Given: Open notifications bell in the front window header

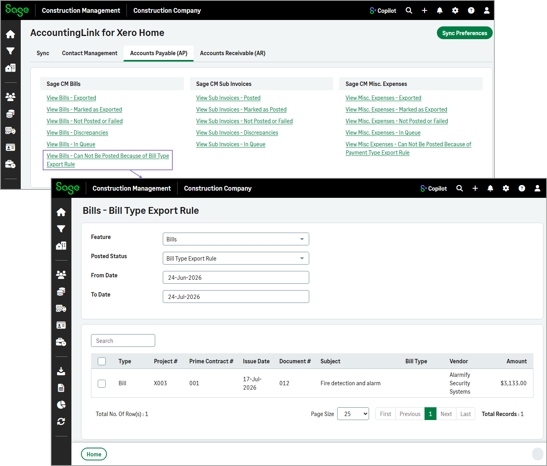Looking at the screenshot, I should pyautogui.click(x=490, y=188).
